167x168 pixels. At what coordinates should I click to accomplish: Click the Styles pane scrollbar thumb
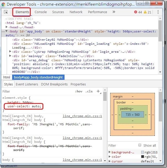click(105, 96)
